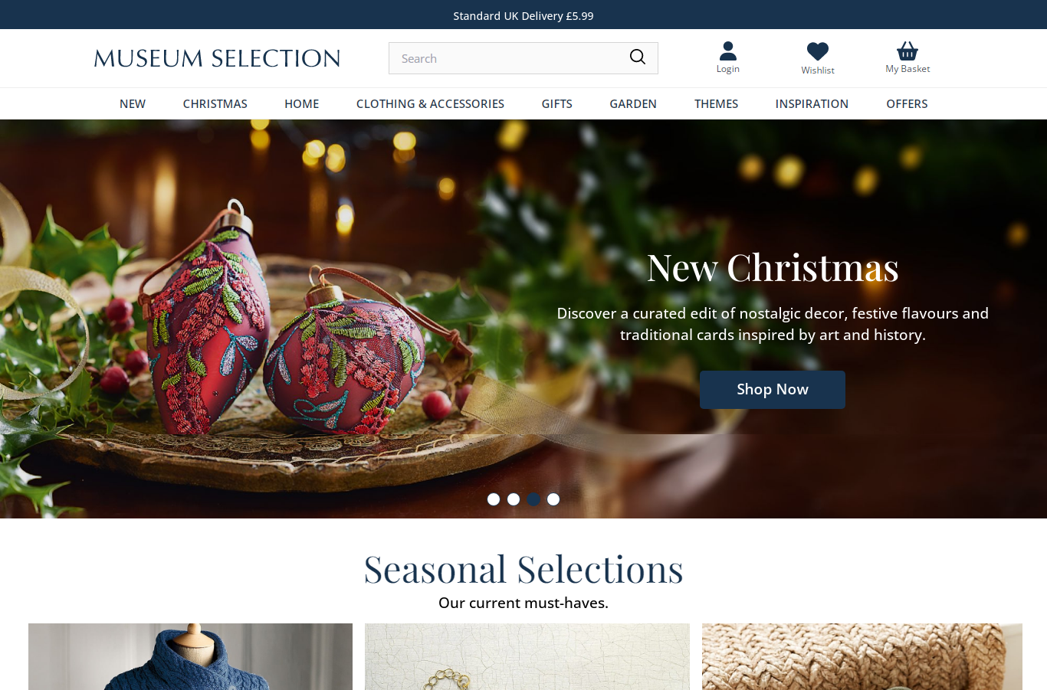Select the second carousel slide dot
Image resolution: width=1047 pixels, height=690 pixels.
click(514, 499)
